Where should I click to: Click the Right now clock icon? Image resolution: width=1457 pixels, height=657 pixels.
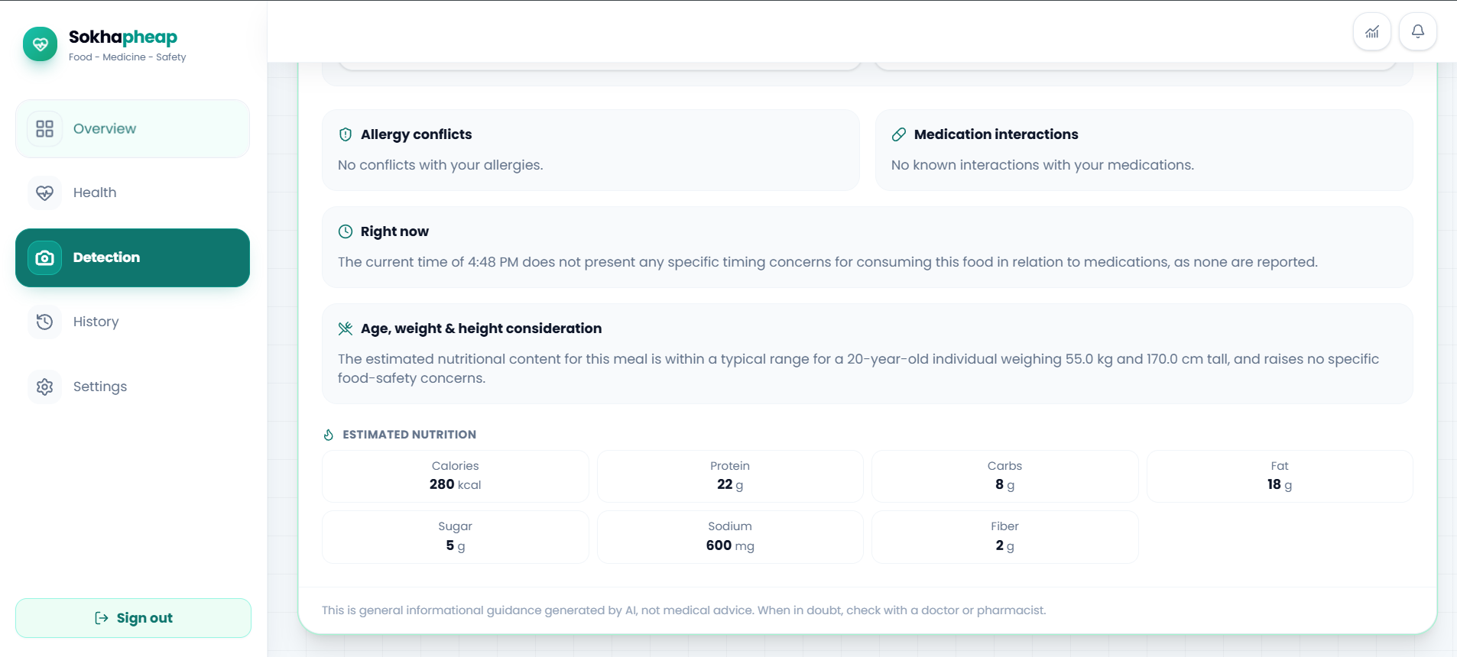click(x=346, y=231)
